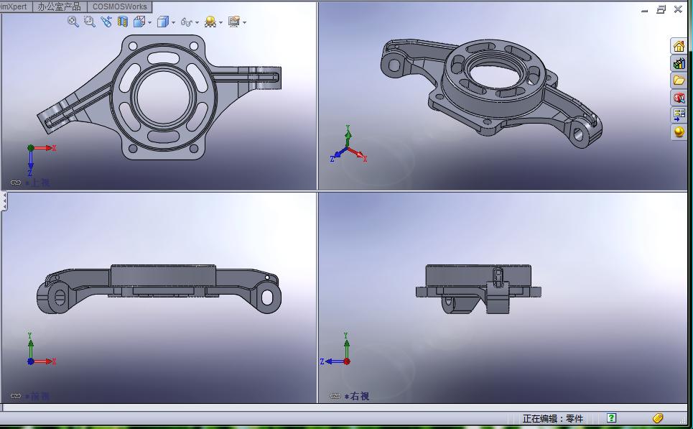Click the Hide/Show Items glasses icon
Viewport: 693px width, 429px height.
click(187, 22)
